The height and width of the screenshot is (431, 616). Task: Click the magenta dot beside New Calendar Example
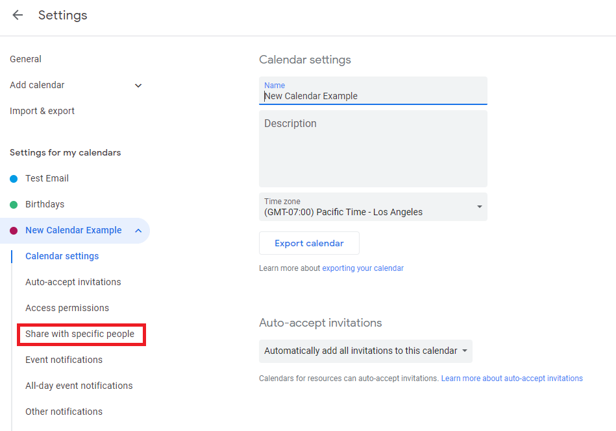[x=14, y=231]
